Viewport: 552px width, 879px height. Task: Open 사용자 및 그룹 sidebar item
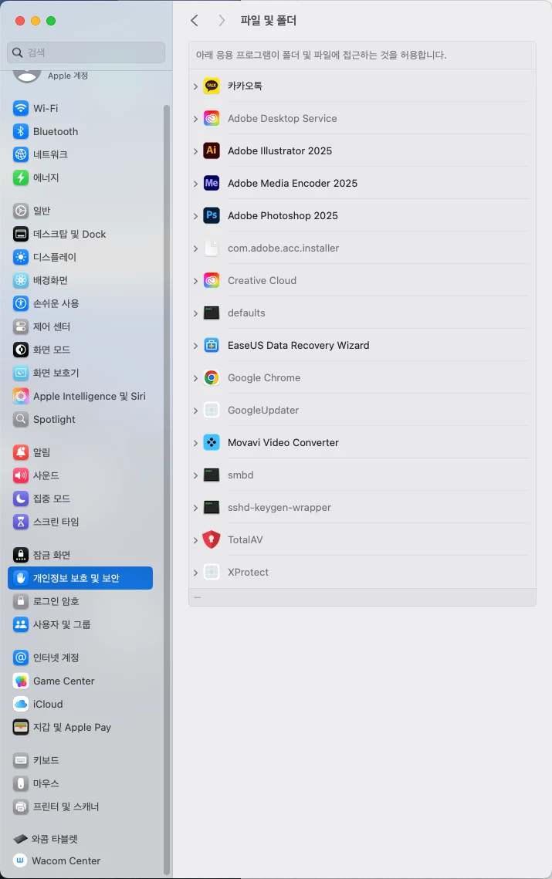click(80, 624)
